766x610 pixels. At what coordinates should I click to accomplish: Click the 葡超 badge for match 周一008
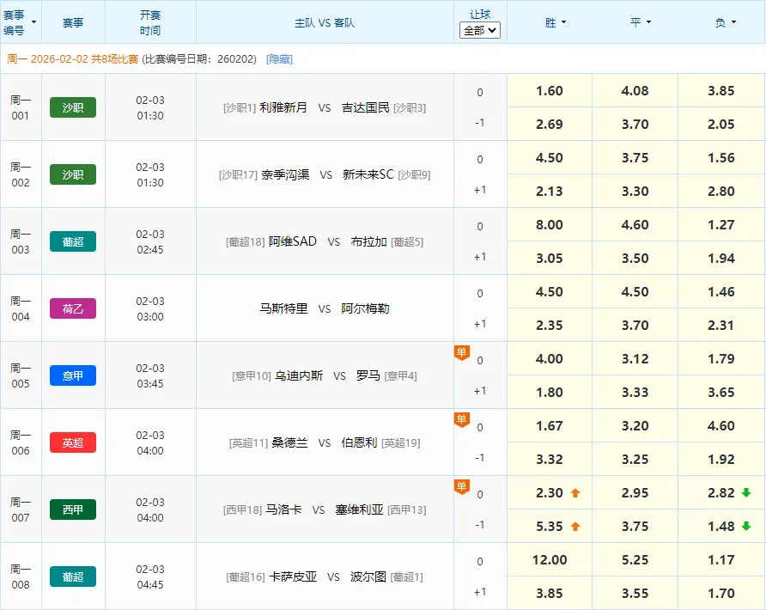coord(73,576)
